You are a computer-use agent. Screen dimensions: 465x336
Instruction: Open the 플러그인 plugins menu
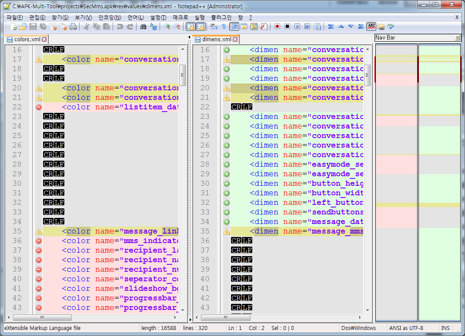[221, 17]
